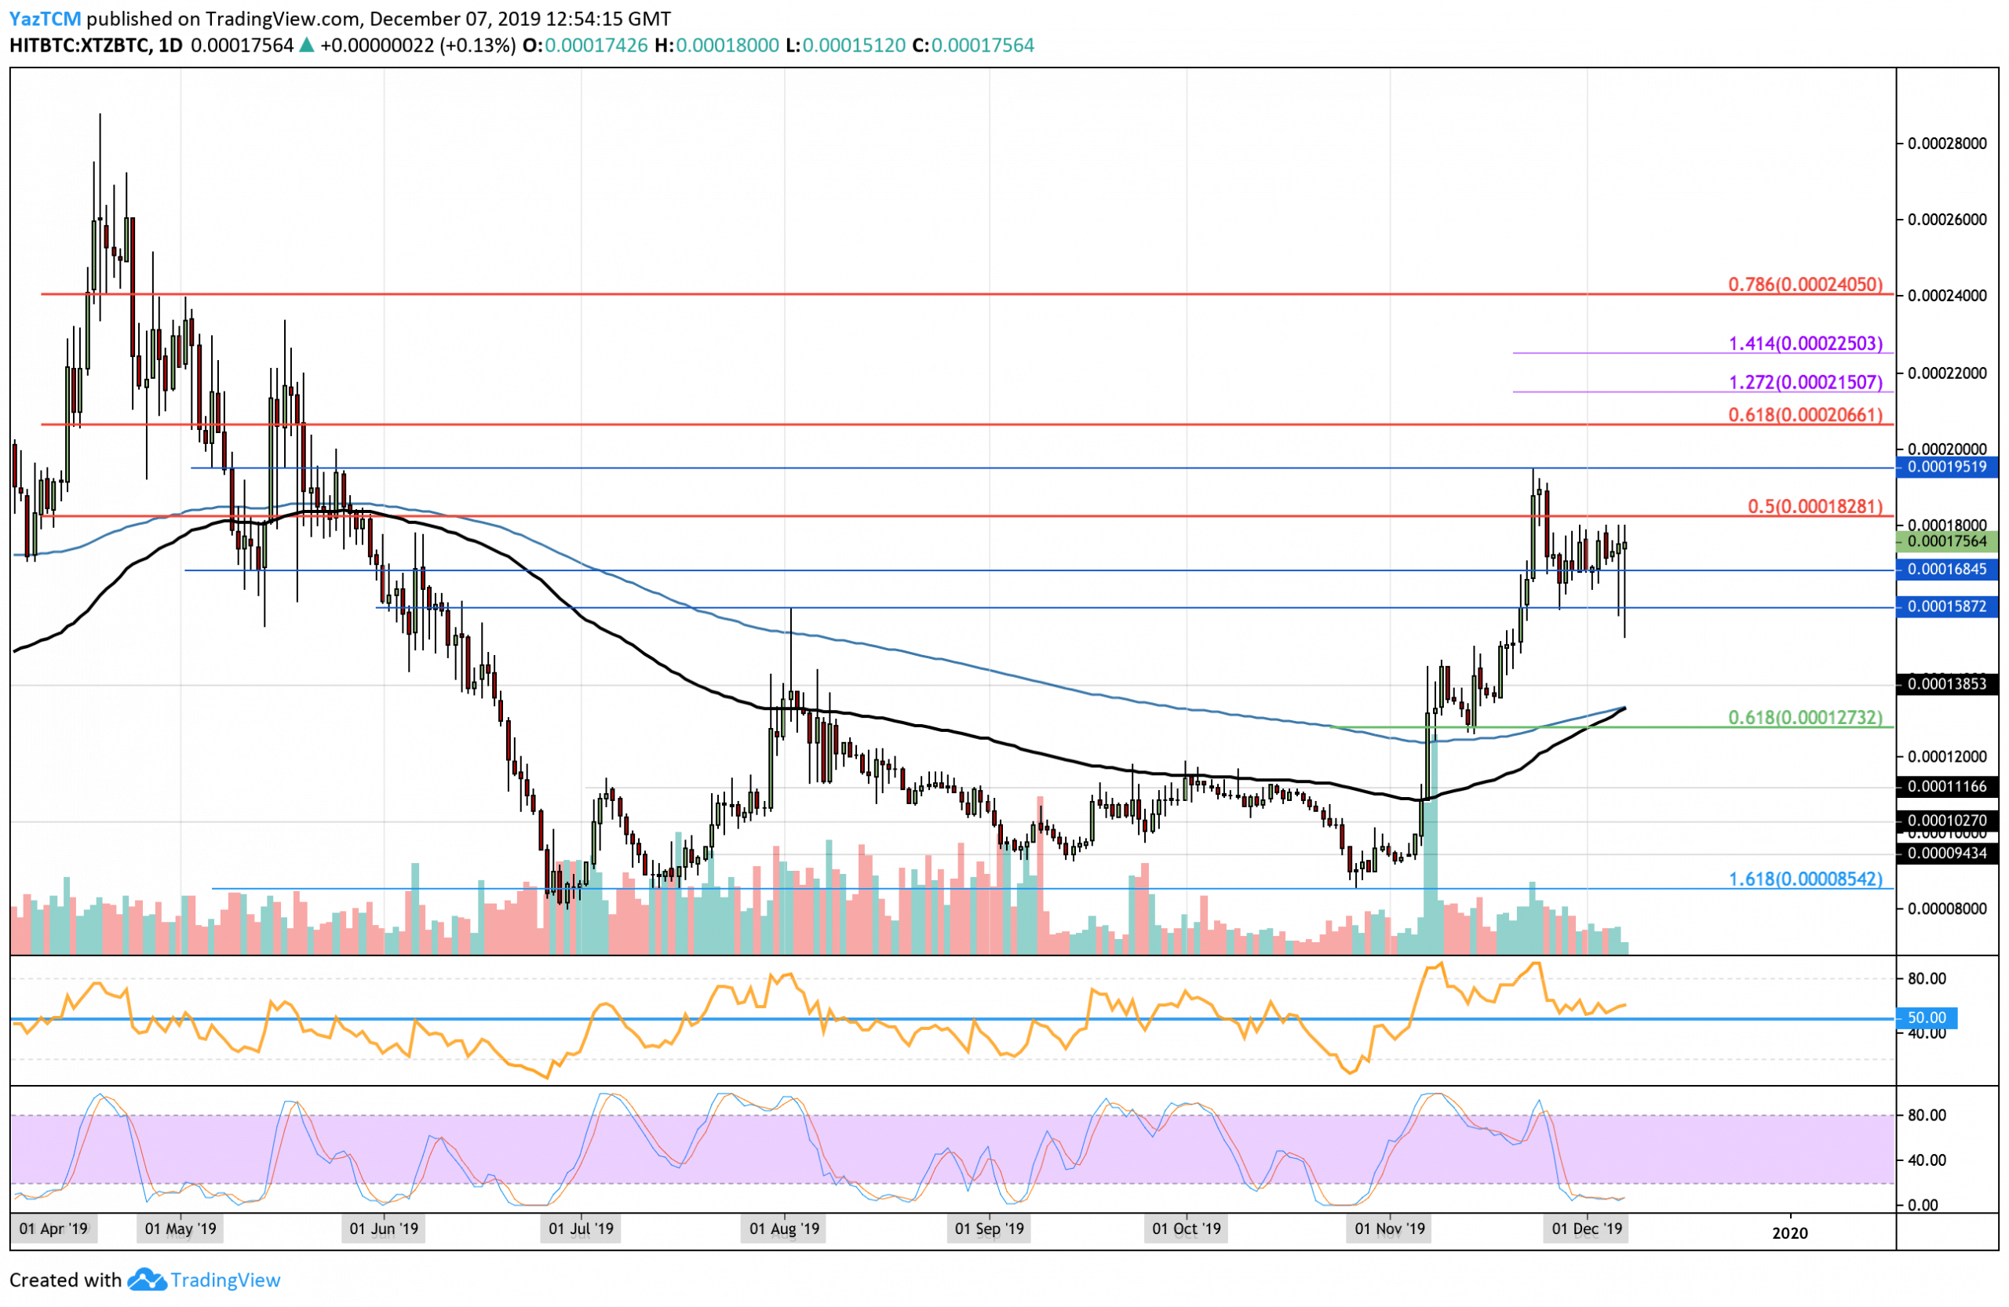Image resolution: width=2009 pixels, height=1307 pixels.
Task: Click the 01 Jul '19 date label
Action: (x=582, y=1229)
